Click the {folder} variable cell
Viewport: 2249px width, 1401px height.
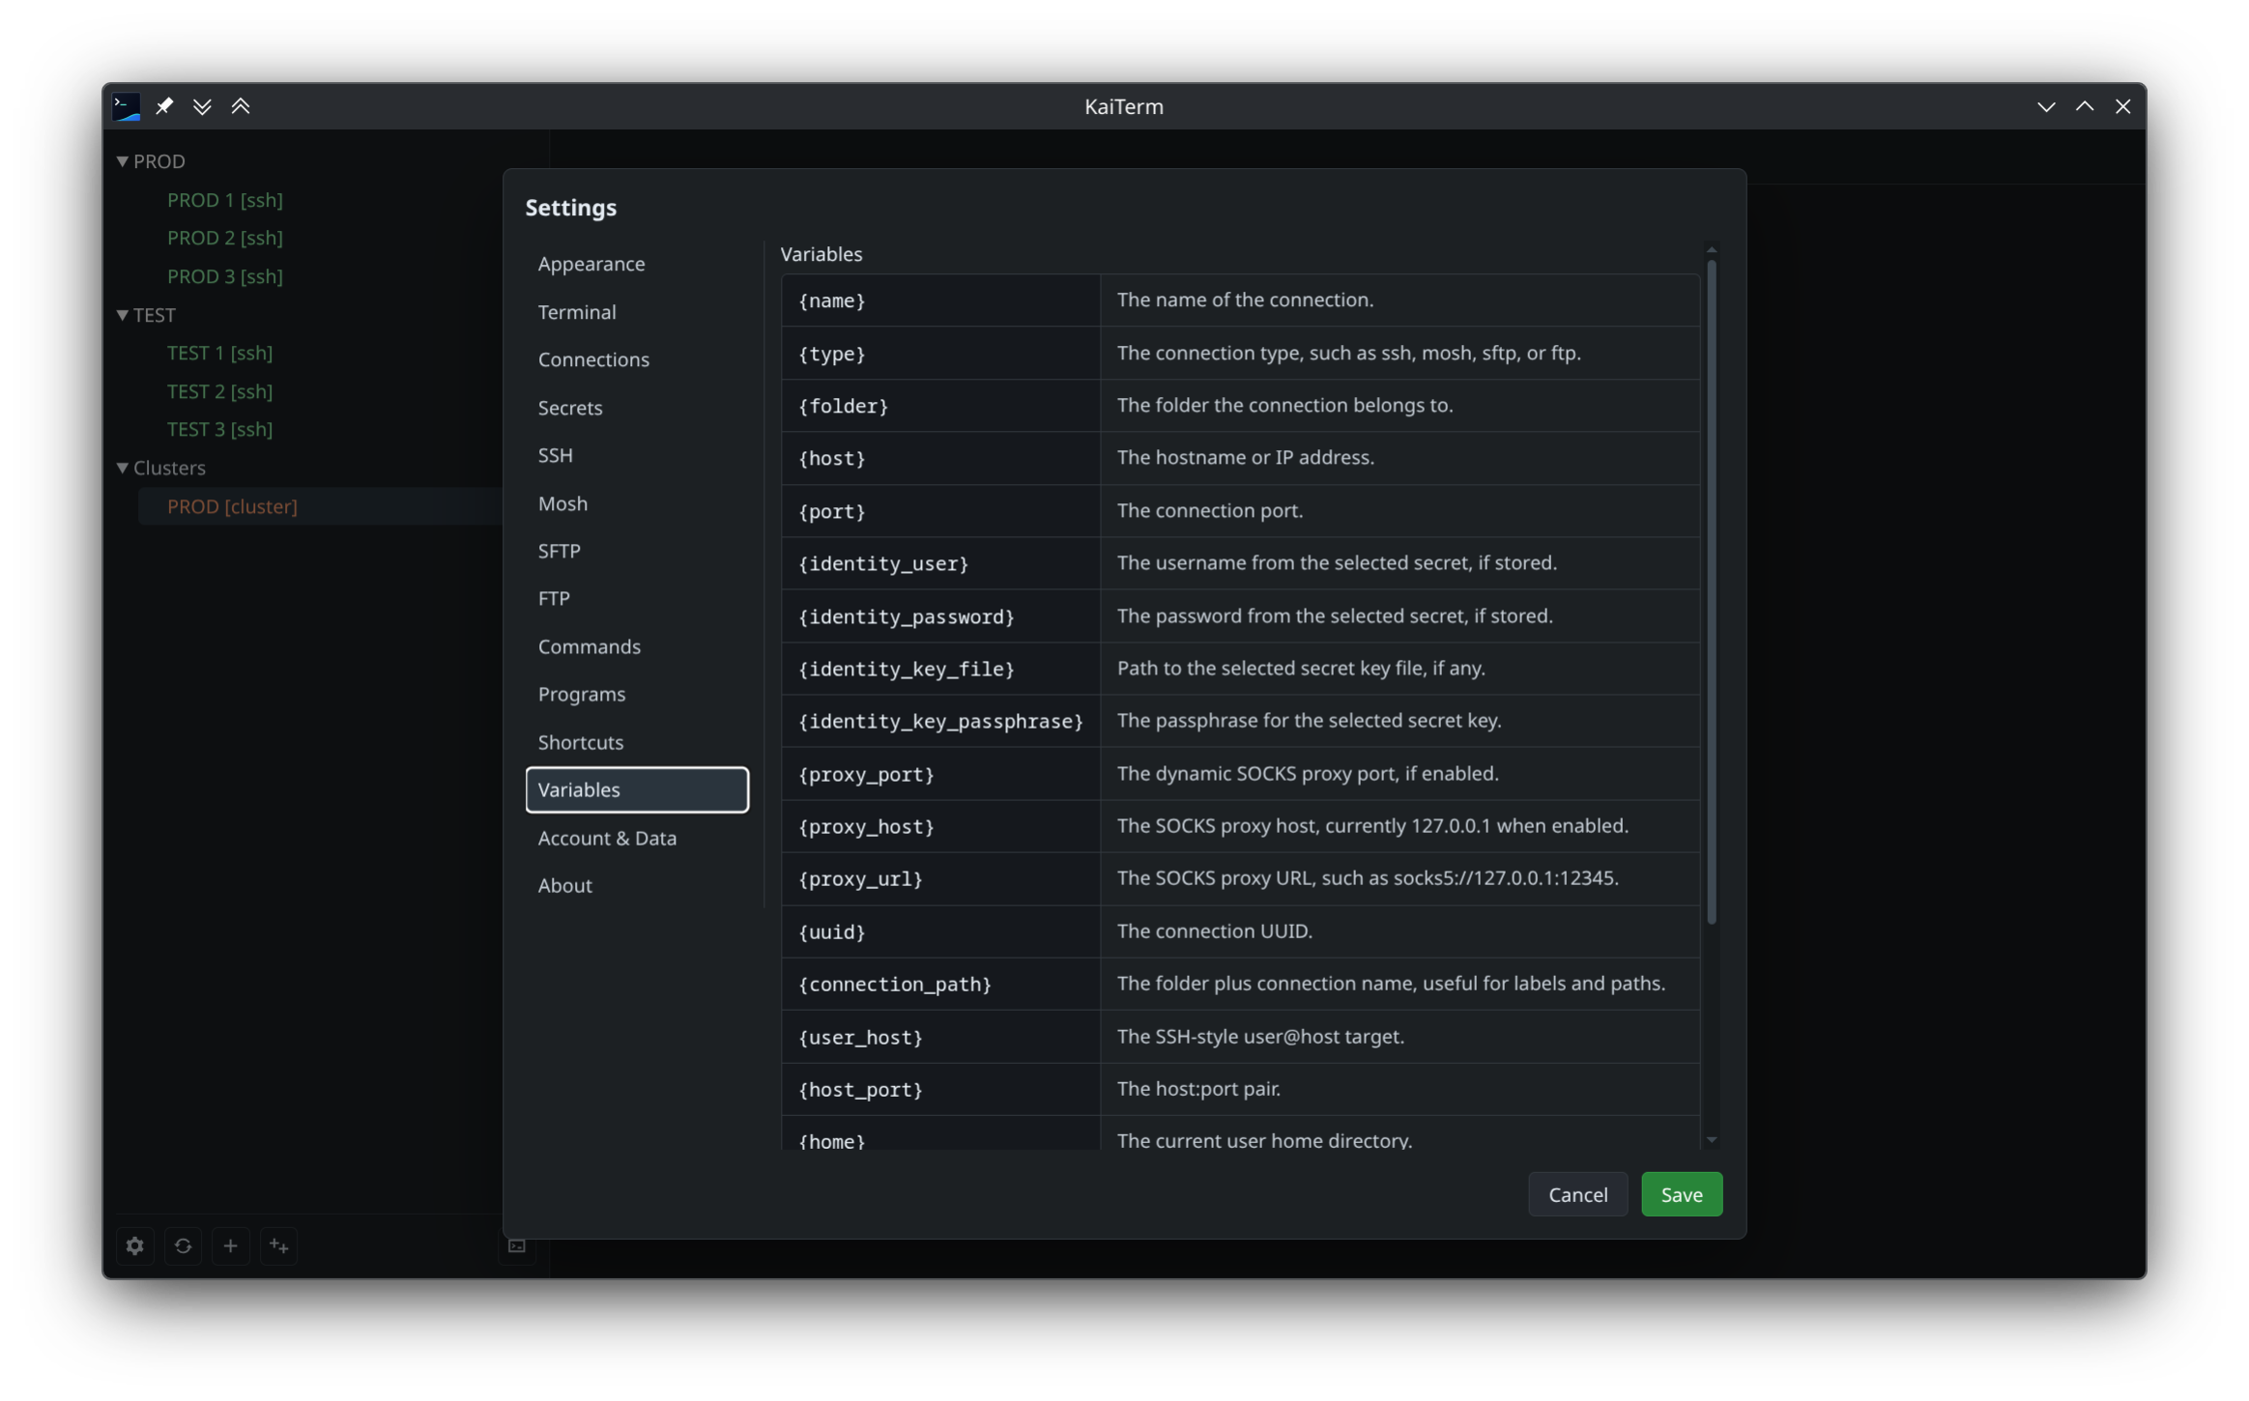940,406
